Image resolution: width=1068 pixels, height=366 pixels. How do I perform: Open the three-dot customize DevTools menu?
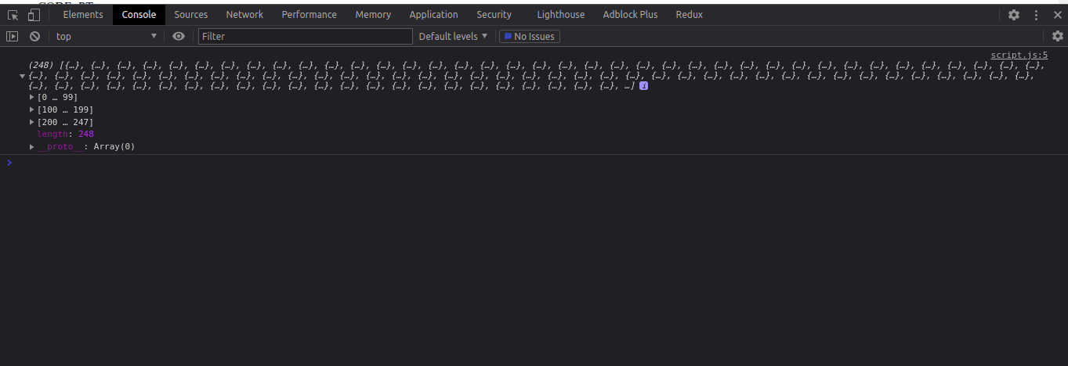tap(1037, 15)
